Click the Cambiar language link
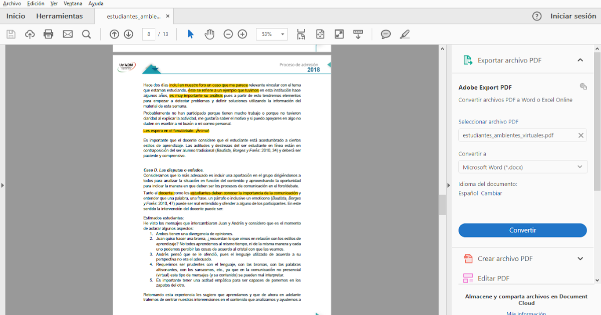601x315 pixels. [x=491, y=192]
